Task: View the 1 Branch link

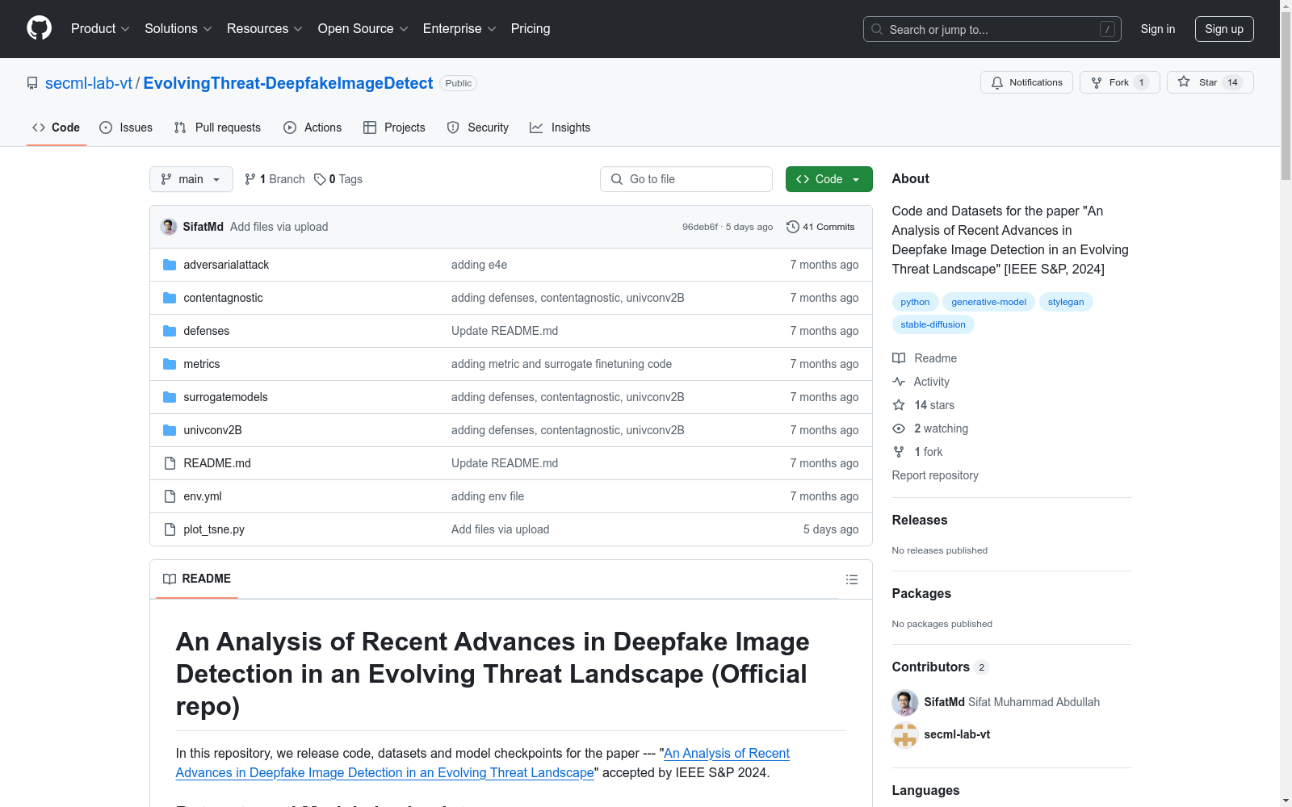Action: pyautogui.click(x=275, y=179)
